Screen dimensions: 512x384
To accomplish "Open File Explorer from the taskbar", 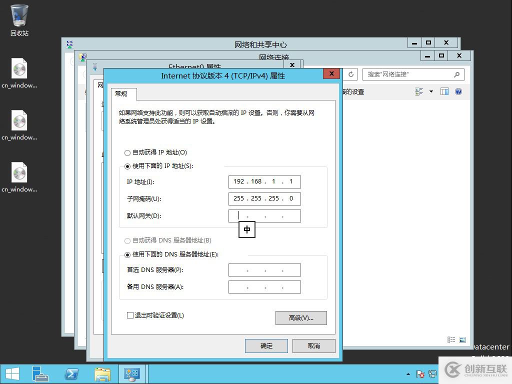I will [x=102, y=374].
